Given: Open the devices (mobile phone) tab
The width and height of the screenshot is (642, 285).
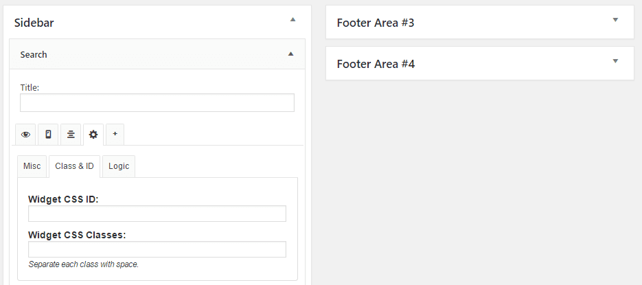Looking at the screenshot, I should click(48, 135).
